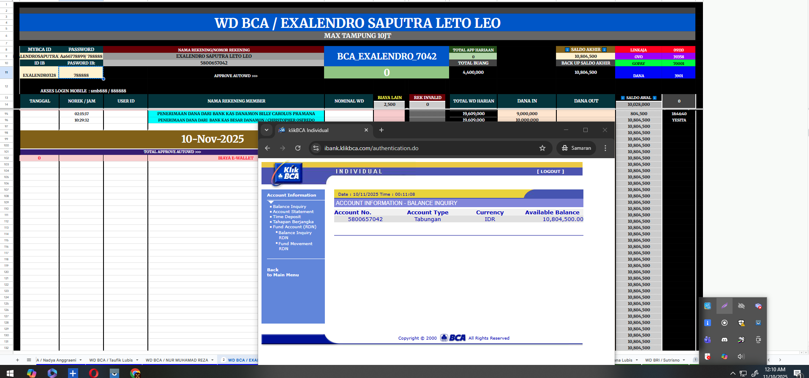This screenshot has height=378, width=809.
Task: Open Account Statement in KlikBCA menu
Action: point(293,212)
